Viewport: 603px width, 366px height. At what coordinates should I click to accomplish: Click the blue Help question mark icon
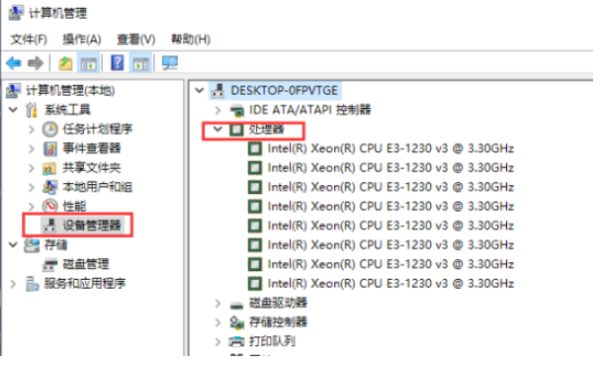(118, 62)
